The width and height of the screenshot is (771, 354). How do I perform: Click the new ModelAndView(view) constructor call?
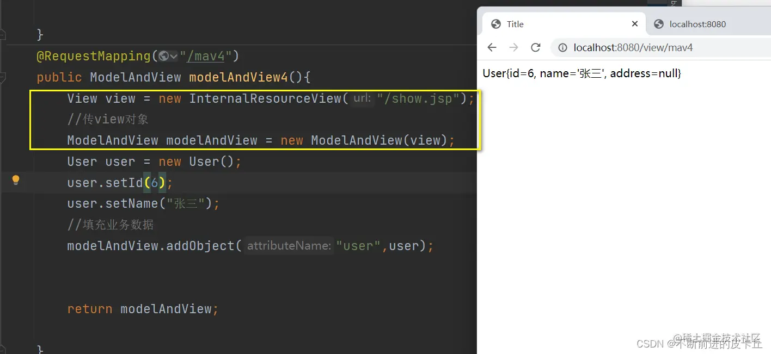coord(368,140)
